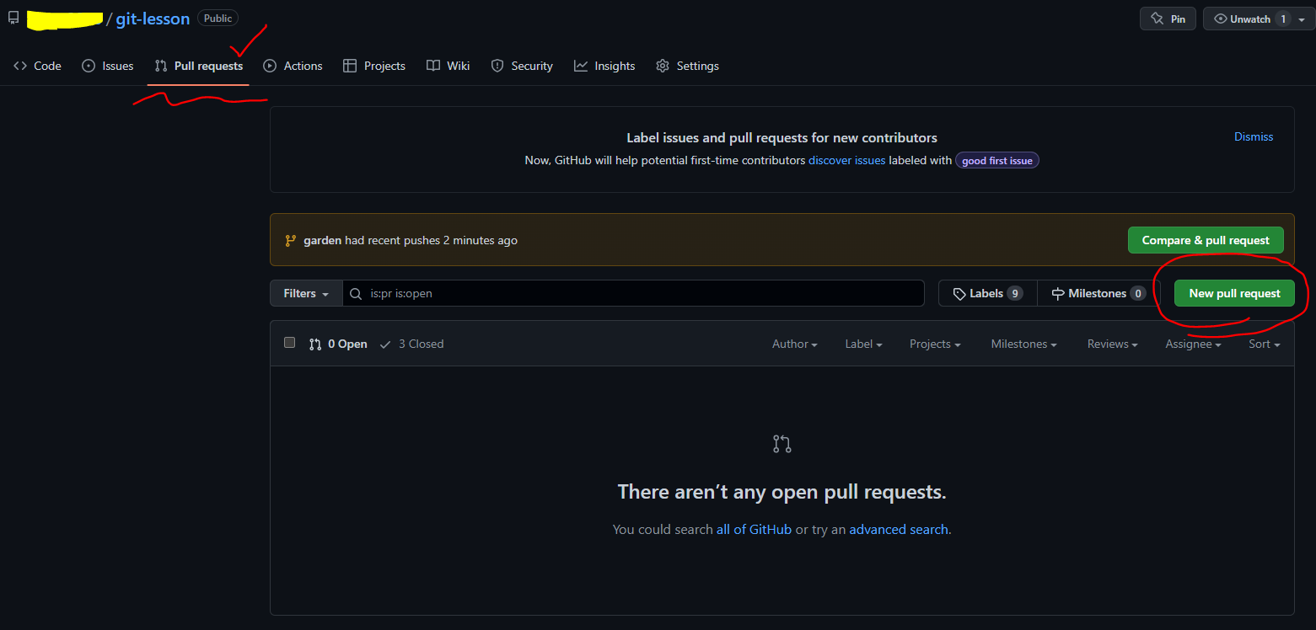Follow the discover issues link
Screen dimensions: 1316x630
[846, 160]
